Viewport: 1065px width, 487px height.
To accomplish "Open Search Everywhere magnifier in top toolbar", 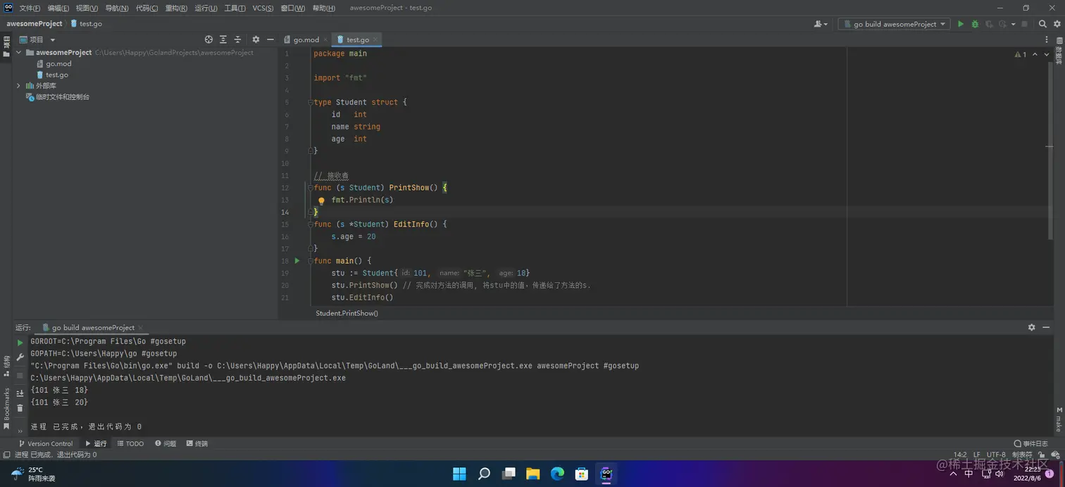I will [1043, 24].
